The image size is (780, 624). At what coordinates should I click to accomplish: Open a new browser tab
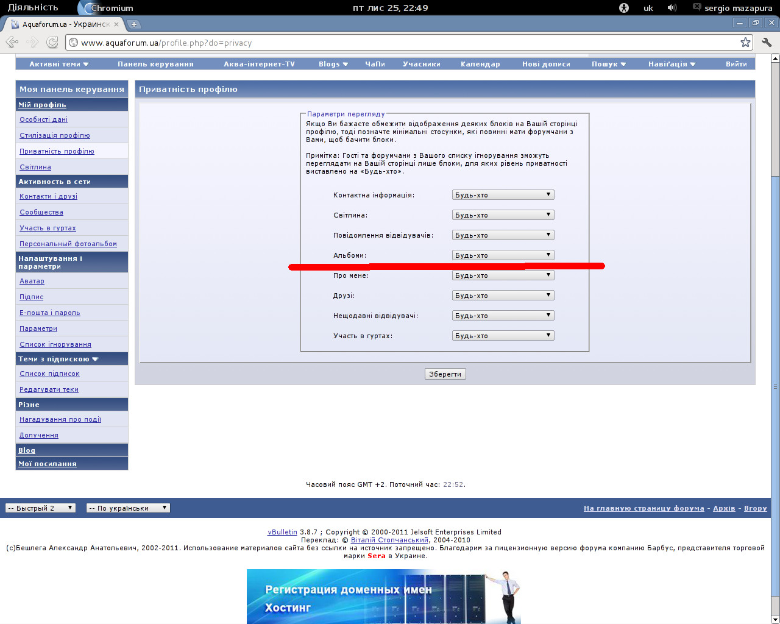(134, 24)
